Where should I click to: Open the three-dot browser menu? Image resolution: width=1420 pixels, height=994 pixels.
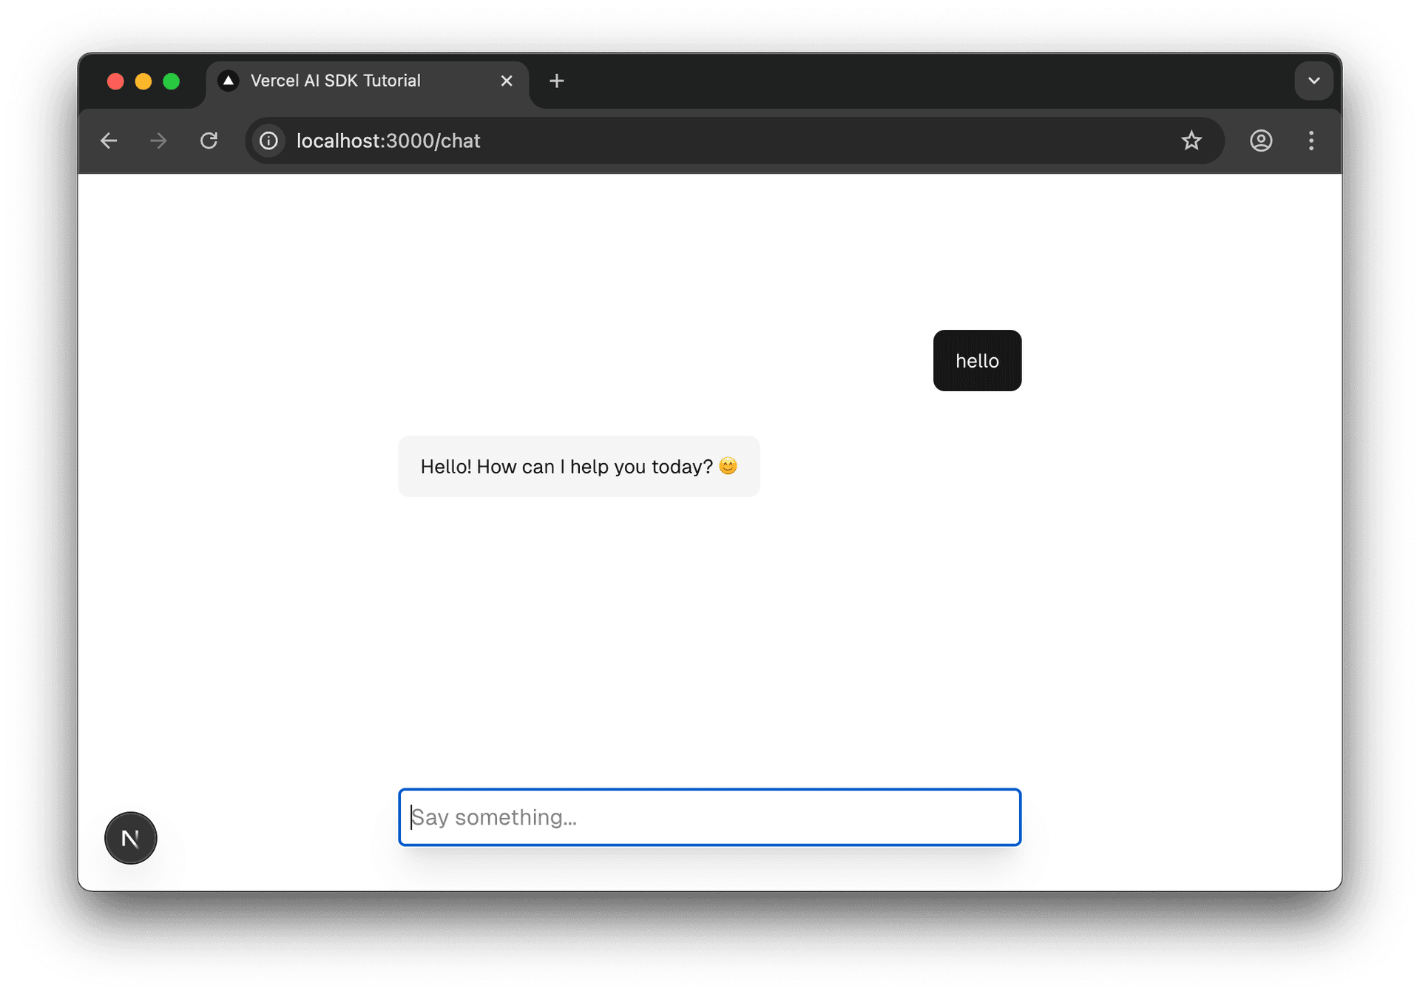point(1311,141)
